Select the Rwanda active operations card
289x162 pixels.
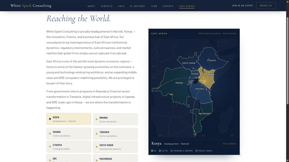click(115, 119)
